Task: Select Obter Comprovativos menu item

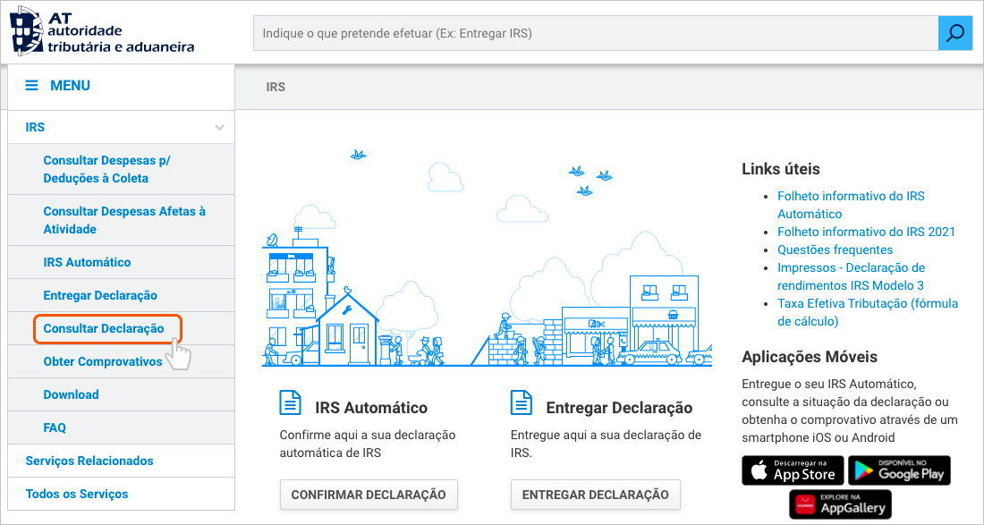Action: click(103, 361)
